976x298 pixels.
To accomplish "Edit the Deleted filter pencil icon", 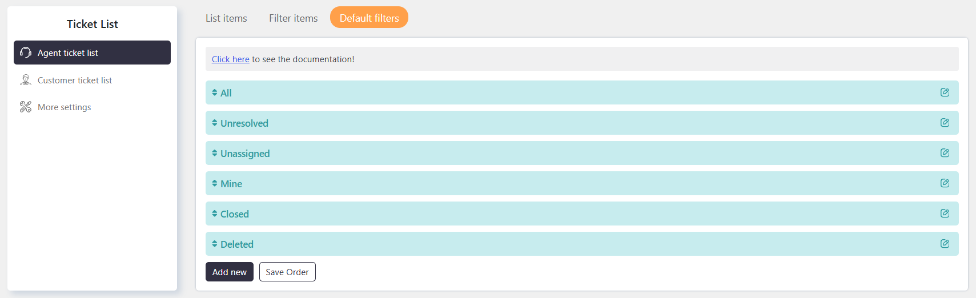I will (x=945, y=244).
